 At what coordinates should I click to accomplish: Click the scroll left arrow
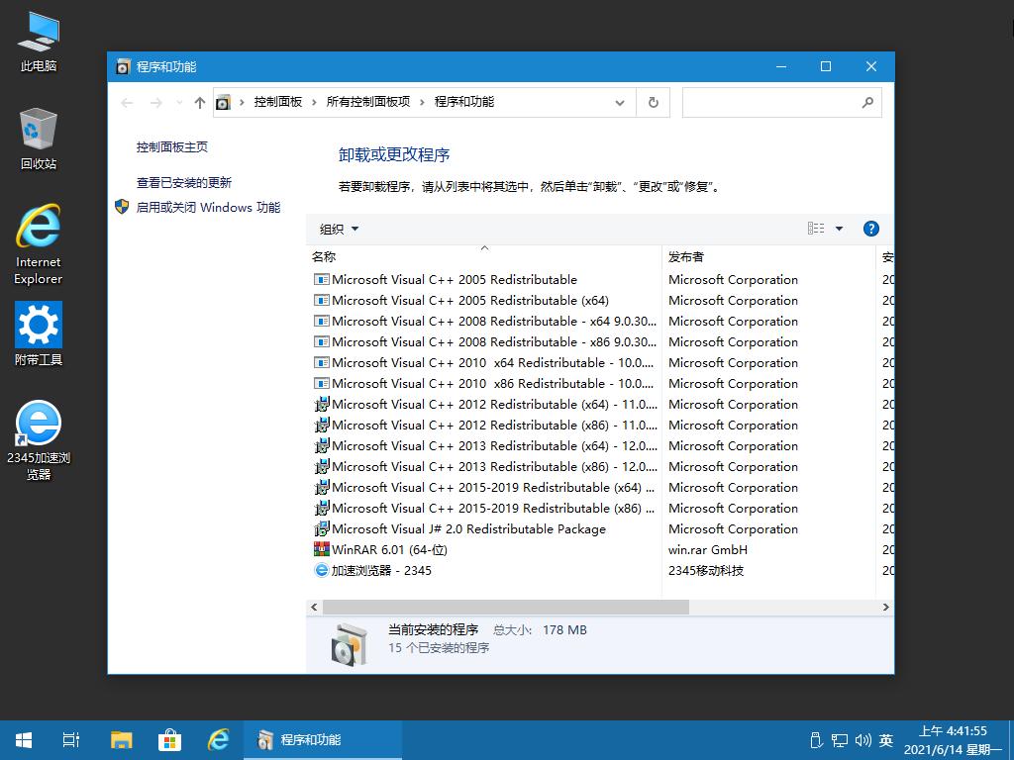[314, 607]
